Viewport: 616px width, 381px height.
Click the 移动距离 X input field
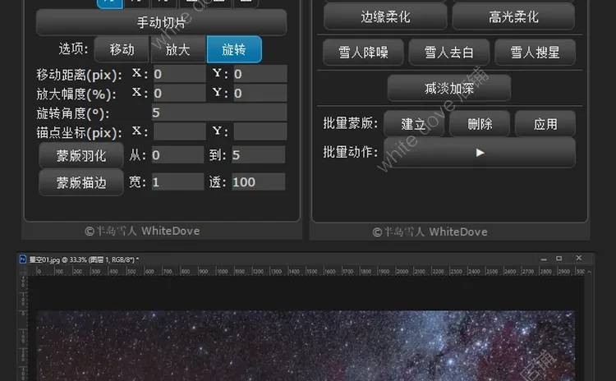[x=179, y=74]
